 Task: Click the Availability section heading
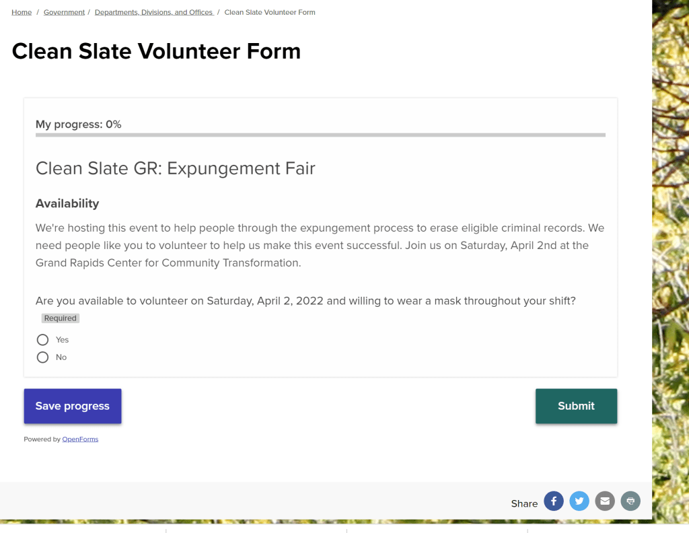(x=67, y=203)
